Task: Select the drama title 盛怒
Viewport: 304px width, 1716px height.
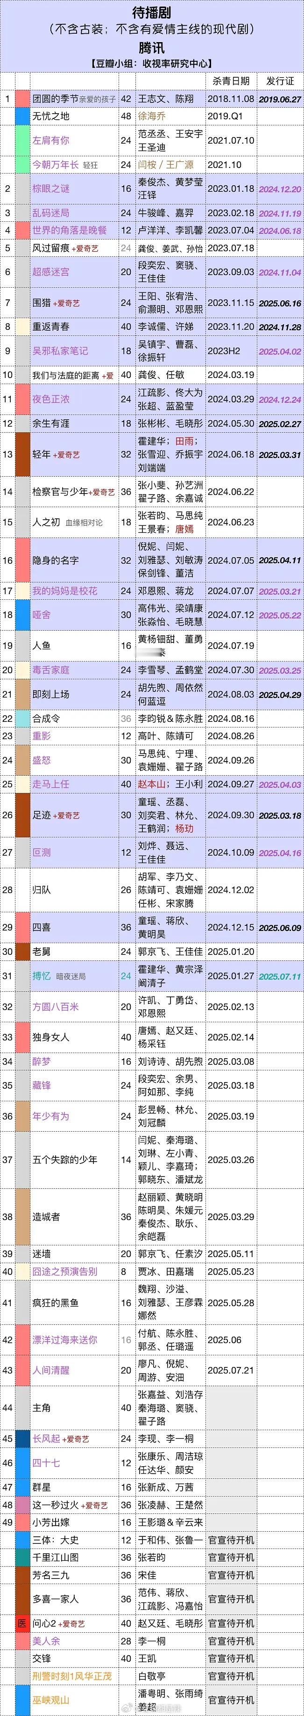Action: 41,760
